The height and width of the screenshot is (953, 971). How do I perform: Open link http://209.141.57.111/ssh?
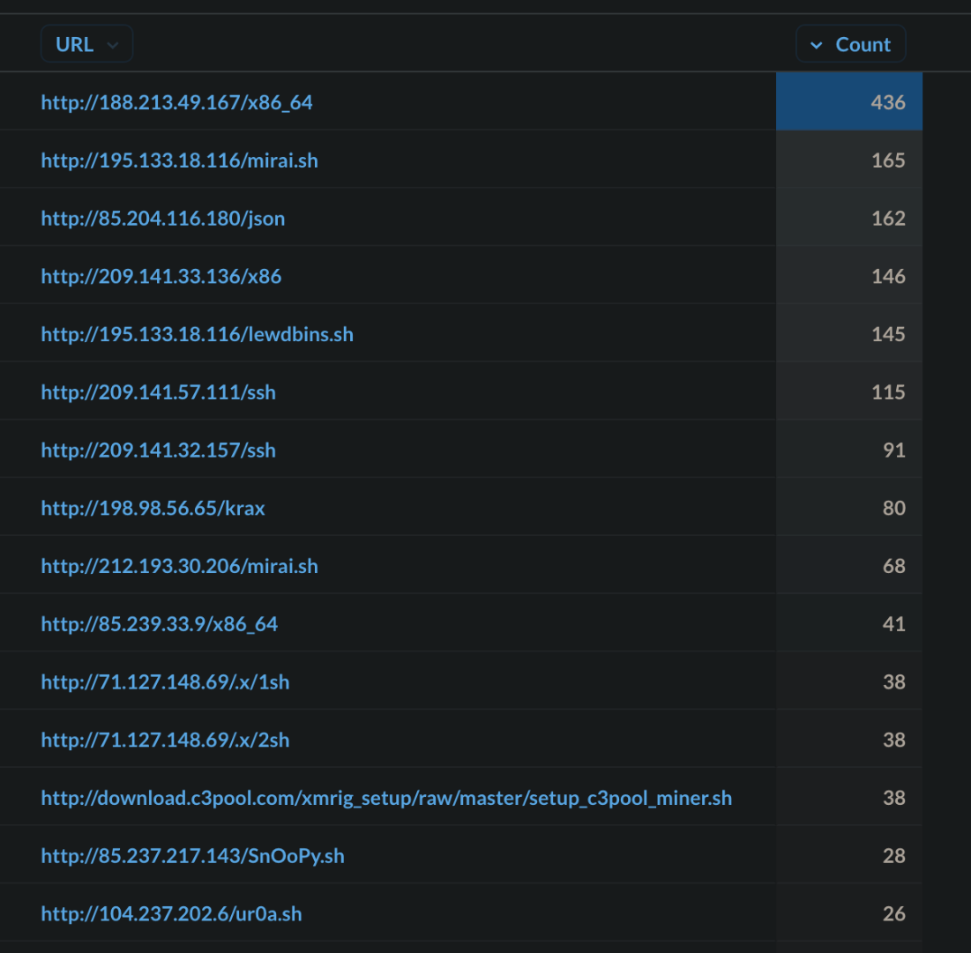[159, 392]
